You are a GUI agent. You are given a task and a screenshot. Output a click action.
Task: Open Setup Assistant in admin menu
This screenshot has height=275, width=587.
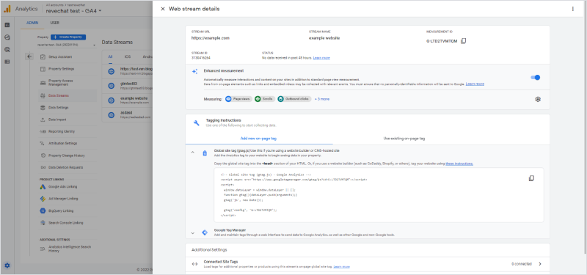coord(67,57)
